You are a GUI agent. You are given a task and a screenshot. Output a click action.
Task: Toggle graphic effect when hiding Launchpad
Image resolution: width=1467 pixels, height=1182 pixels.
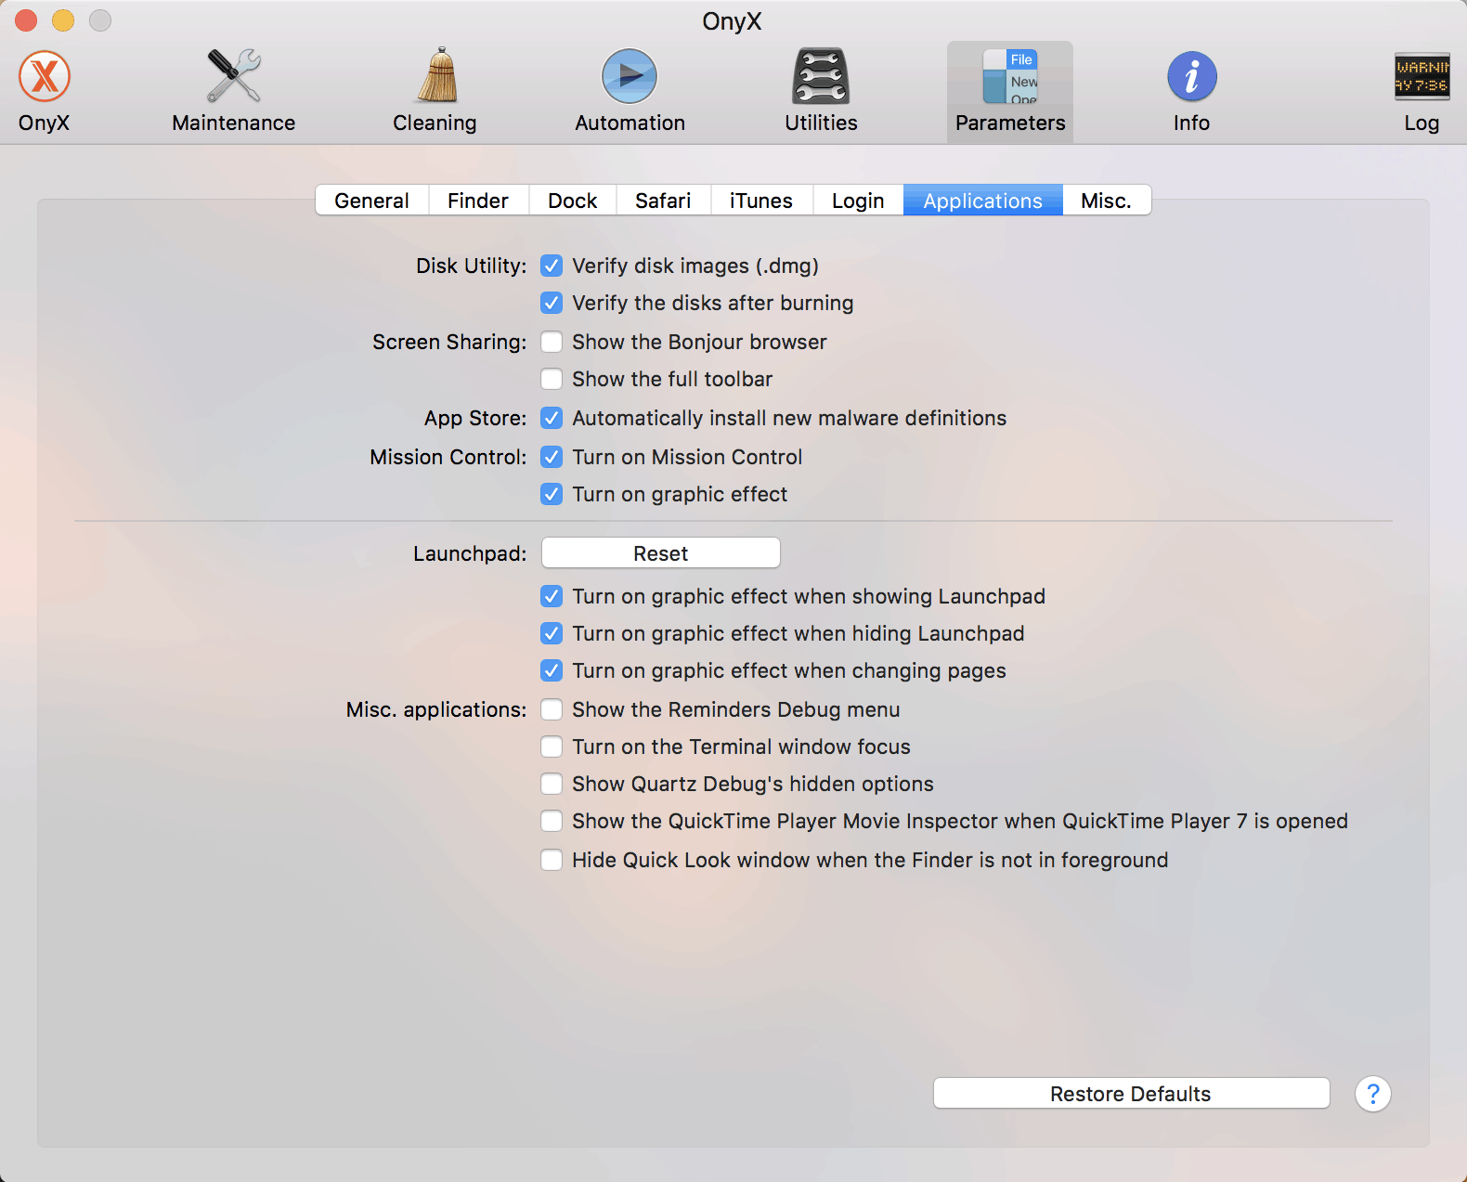(552, 634)
